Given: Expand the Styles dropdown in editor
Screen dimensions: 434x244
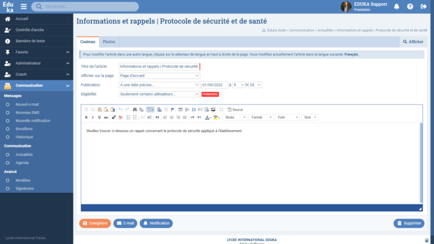Looking at the screenshot, I should [x=235, y=117].
